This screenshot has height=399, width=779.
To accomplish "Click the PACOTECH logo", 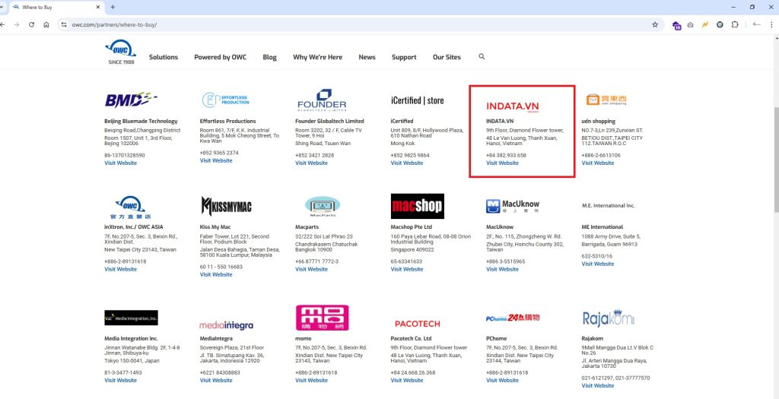I will pyautogui.click(x=418, y=324).
